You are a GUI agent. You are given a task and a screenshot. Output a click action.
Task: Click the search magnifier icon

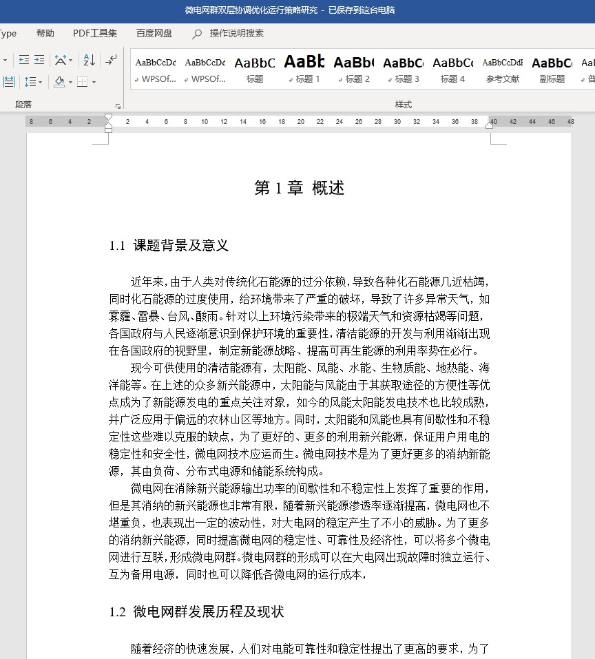tap(197, 34)
